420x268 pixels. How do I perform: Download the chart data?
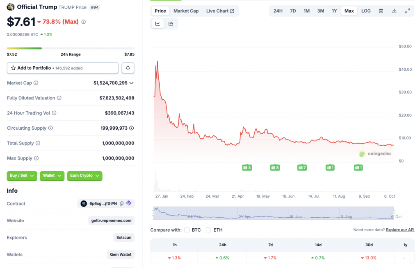(x=394, y=11)
